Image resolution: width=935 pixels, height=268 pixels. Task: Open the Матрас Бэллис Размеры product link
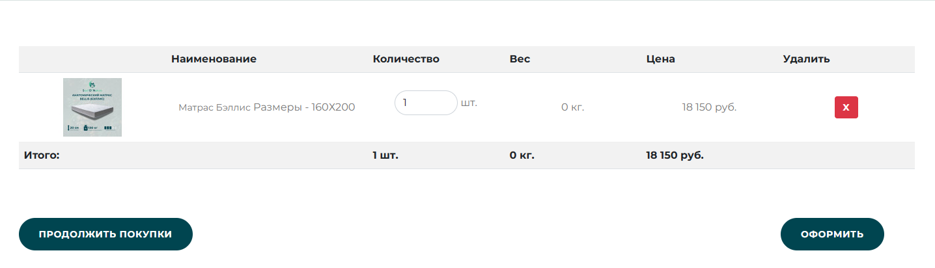point(266,107)
